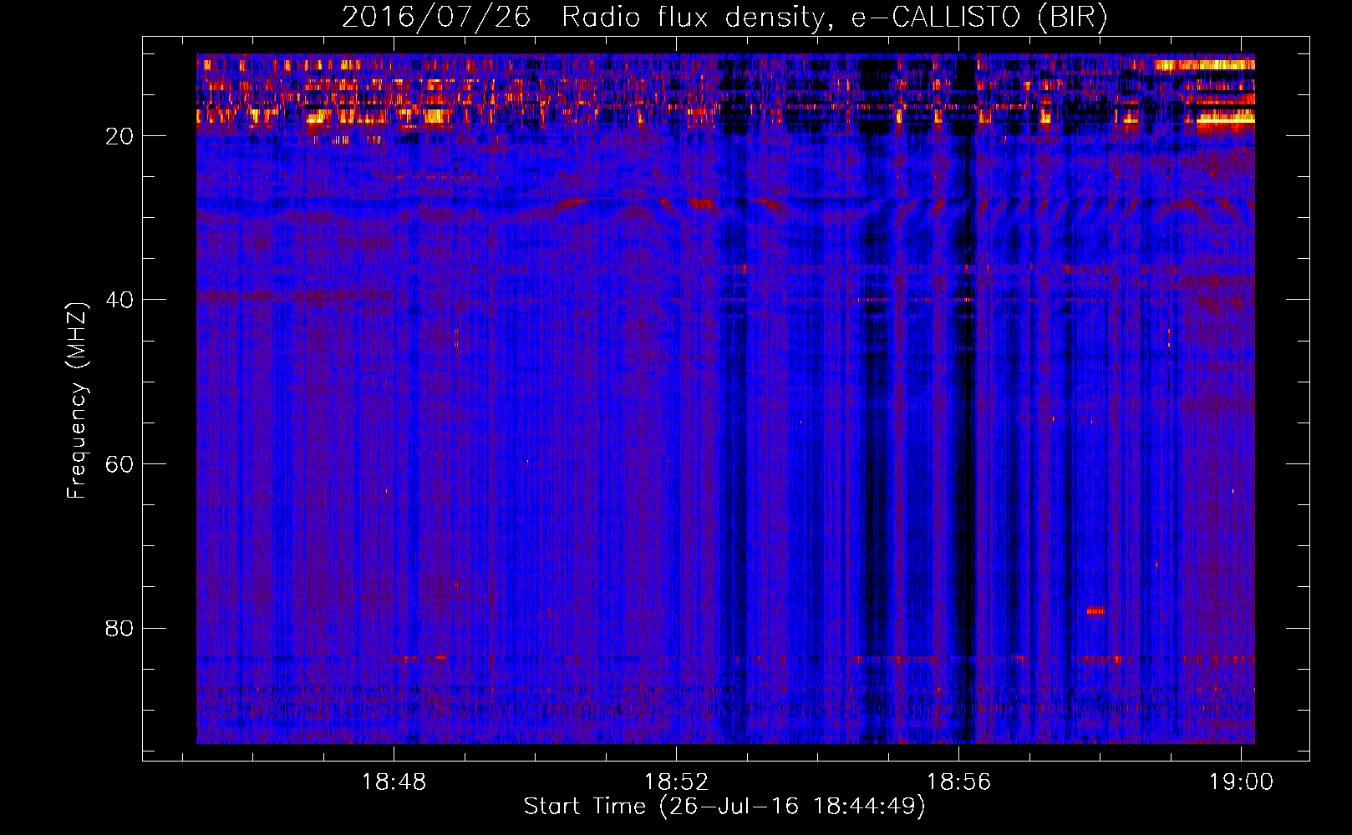Viewport: 1352px width, 835px height.
Task: Click the "19:00" time tick label
Action: pos(1241,782)
